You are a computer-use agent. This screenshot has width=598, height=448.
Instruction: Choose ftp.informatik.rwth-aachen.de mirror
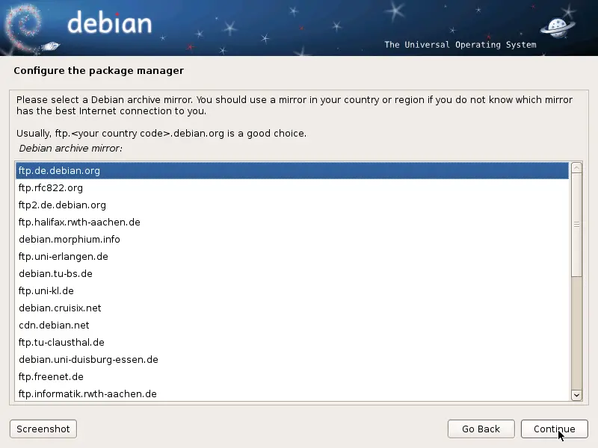[x=292, y=393]
